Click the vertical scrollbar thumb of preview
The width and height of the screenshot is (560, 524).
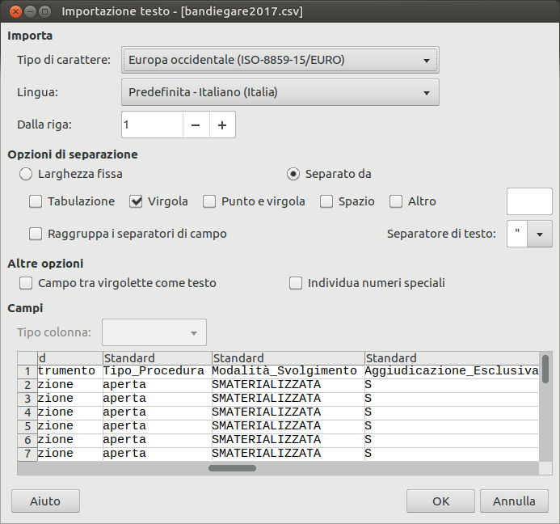[545, 370]
